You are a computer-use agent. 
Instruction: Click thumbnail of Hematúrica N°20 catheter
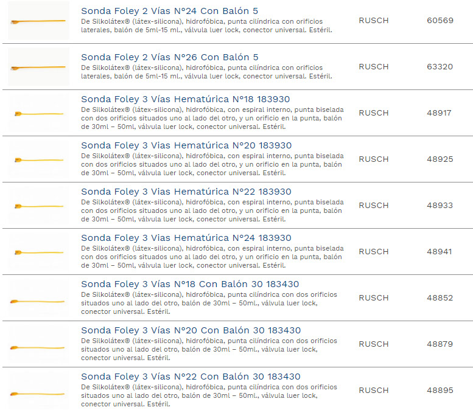[x=38, y=159]
